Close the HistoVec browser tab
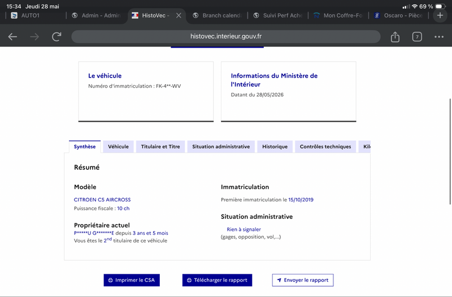The width and height of the screenshot is (452, 297). coord(179,15)
